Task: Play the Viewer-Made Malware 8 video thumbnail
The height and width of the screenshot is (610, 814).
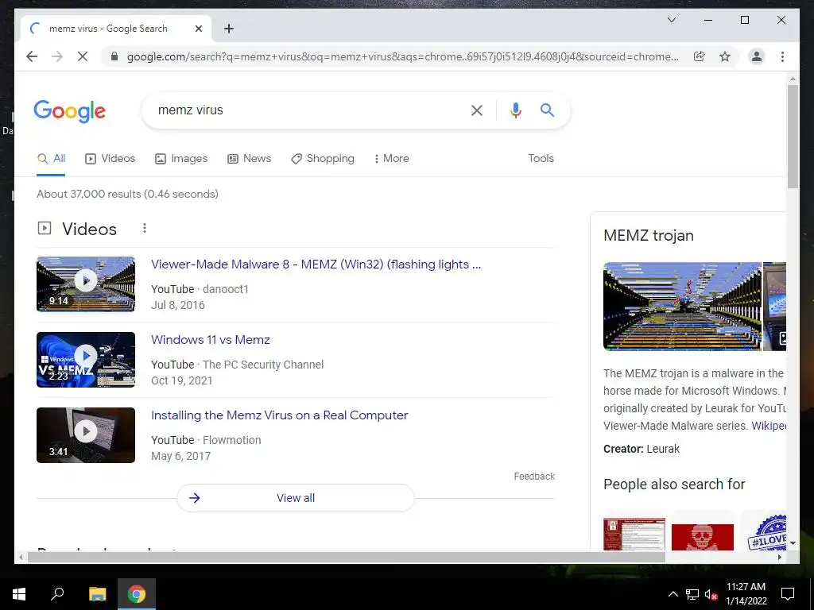Action: pos(86,284)
